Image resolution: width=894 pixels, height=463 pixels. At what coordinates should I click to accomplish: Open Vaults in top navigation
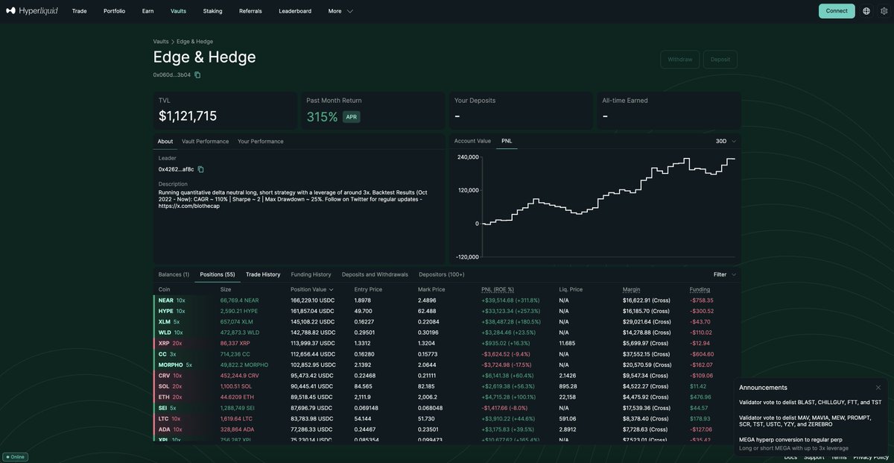click(178, 11)
